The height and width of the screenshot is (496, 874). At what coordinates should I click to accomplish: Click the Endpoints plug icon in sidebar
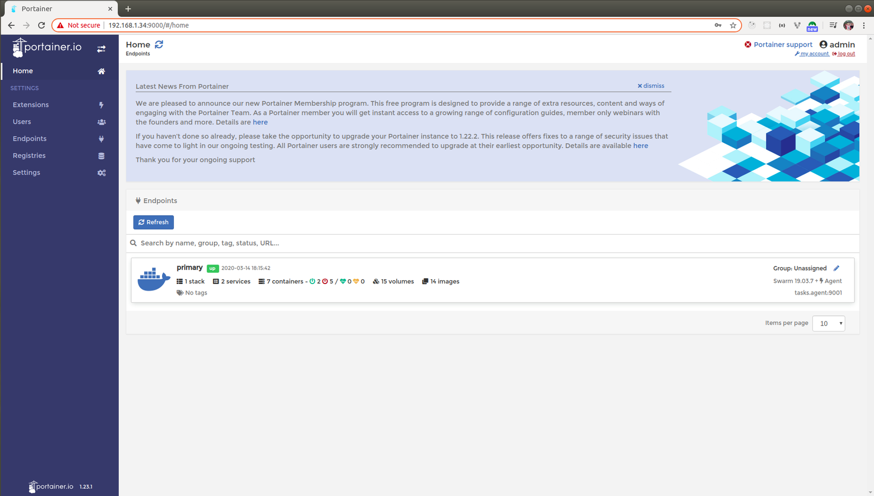(101, 139)
